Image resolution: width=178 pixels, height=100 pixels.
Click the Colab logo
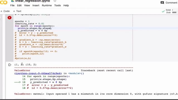(x=4, y=2)
